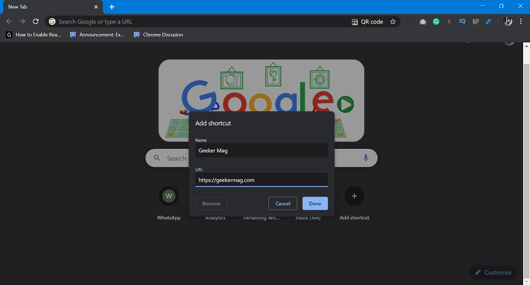Open the camera screenshot extension
The height and width of the screenshot is (285, 530).
pyautogui.click(x=423, y=22)
